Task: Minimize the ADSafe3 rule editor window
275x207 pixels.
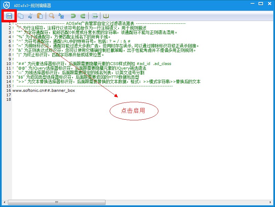Action: pyautogui.click(x=252, y=3)
